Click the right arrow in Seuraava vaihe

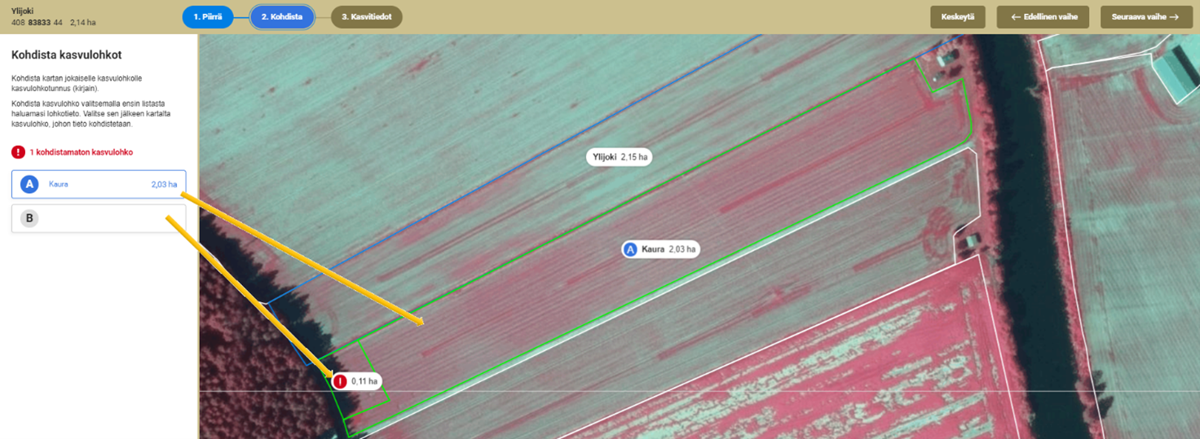click(1173, 17)
